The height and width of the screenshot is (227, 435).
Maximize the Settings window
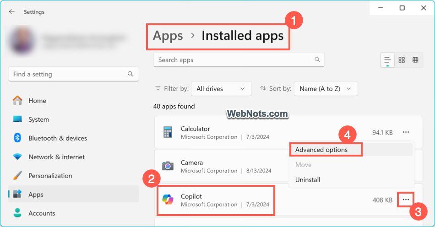402,8
